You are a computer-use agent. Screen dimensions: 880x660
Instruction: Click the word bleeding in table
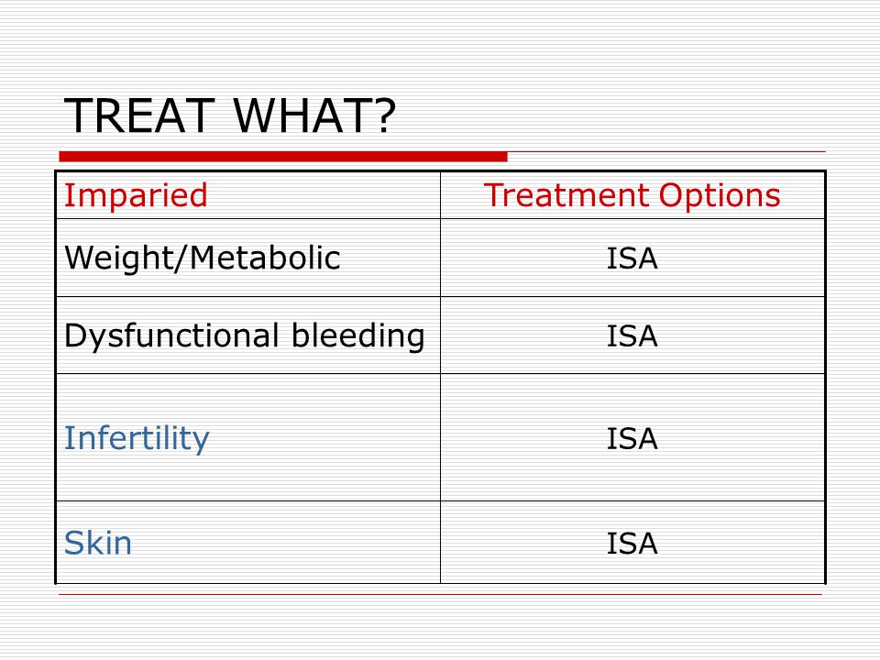[358, 336]
